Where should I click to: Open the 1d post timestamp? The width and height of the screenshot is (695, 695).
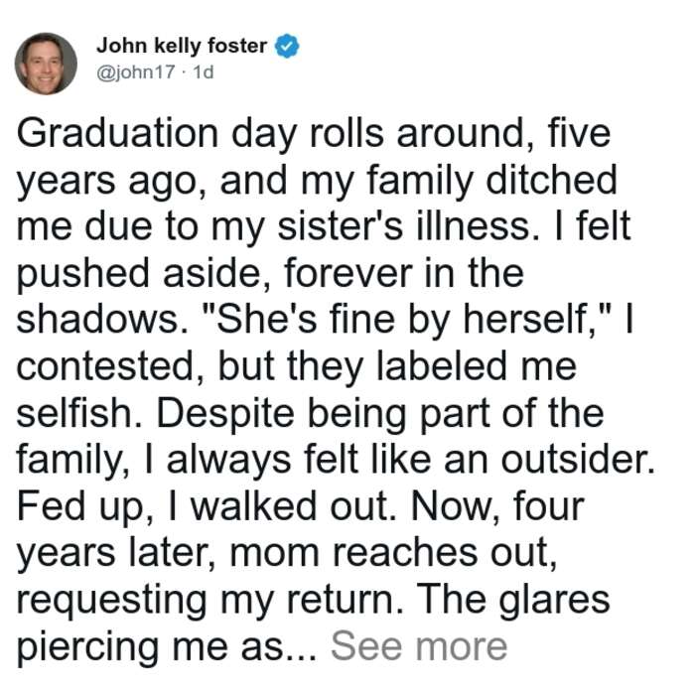(204, 72)
